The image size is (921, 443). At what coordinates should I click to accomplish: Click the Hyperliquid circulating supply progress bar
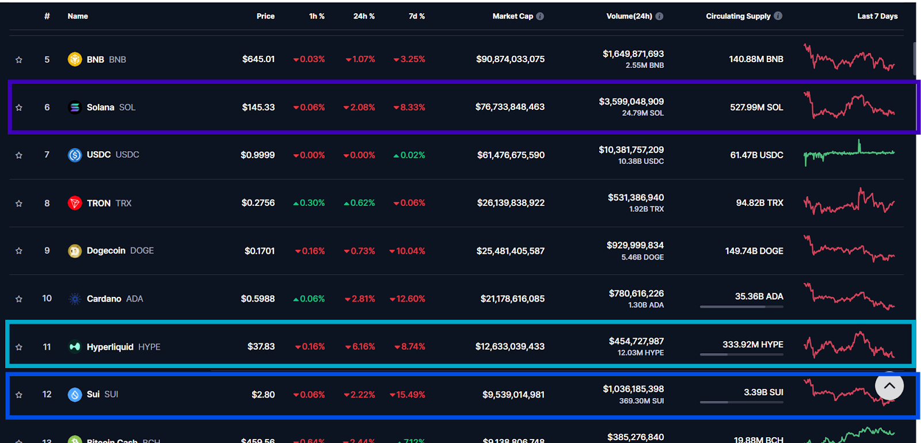click(x=741, y=354)
